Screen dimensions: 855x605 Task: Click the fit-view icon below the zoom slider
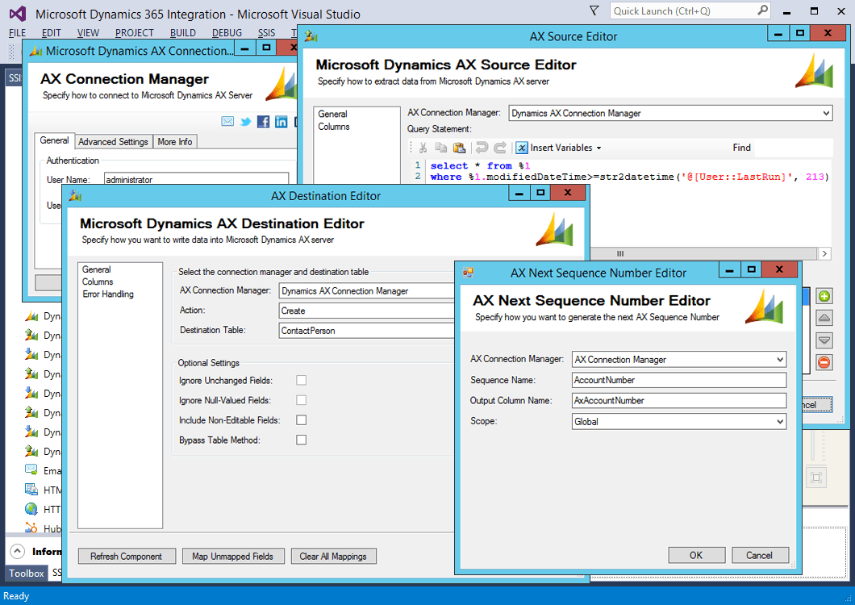[x=816, y=478]
